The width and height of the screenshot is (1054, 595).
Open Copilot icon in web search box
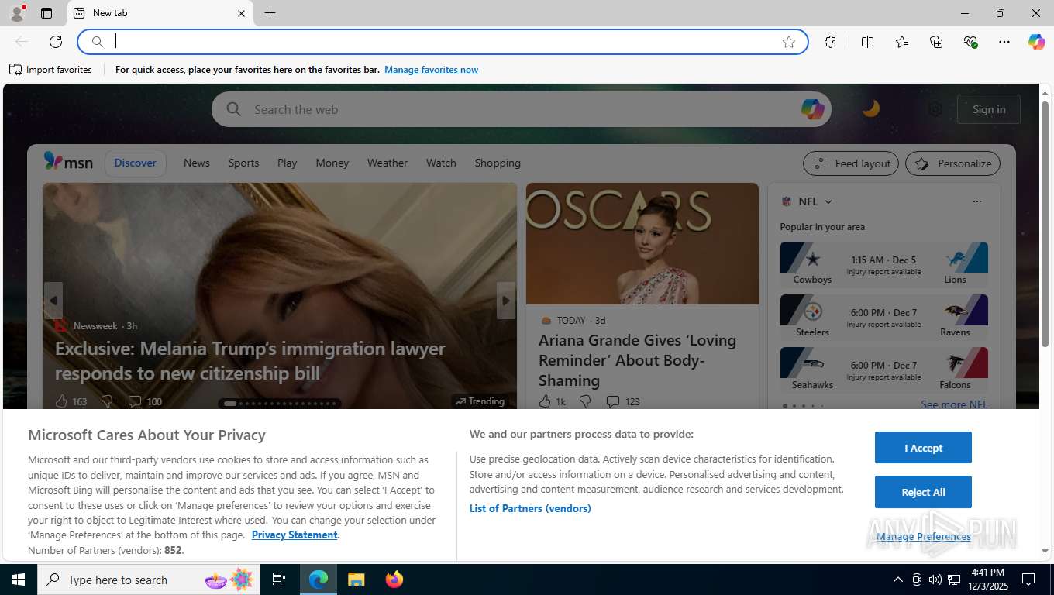pos(812,109)
